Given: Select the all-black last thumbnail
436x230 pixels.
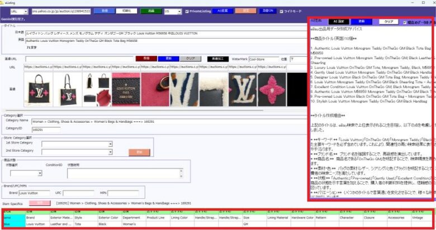Looking at the screenshot, I should tap(297, 89).
